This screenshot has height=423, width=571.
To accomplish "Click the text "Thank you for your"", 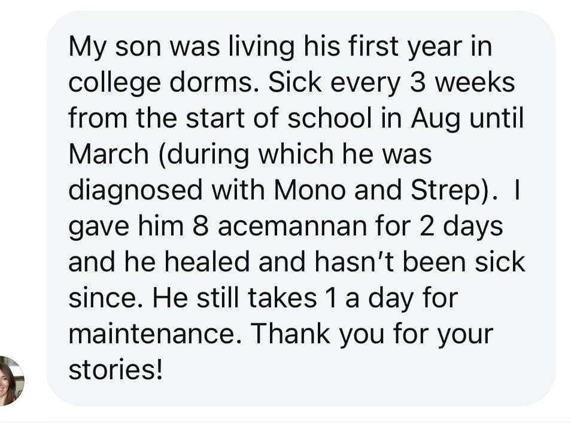I will [x=372, y=333].
